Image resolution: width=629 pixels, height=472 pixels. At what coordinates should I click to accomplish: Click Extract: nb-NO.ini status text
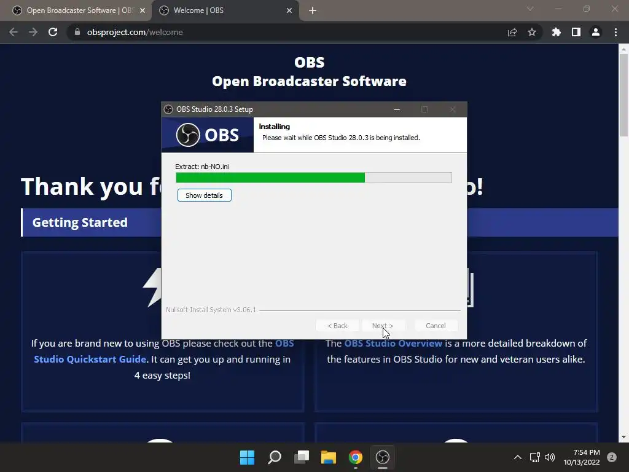201,167
